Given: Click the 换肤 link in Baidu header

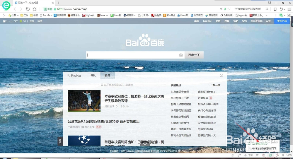Looking at the screenshot, I should (x=32, y=21).
